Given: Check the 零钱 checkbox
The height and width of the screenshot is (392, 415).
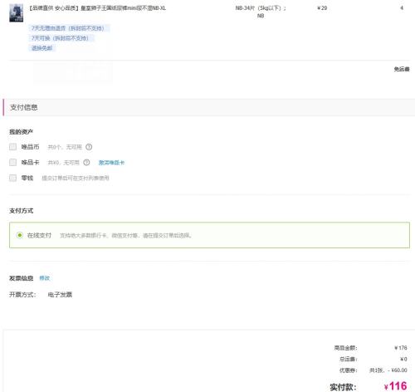Looking at the screenshot, I should [x=12, y=178].
